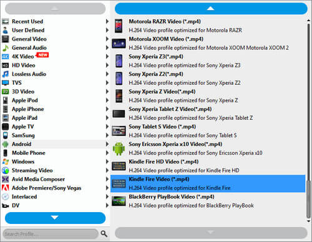Image resolution: width=312 pixels, height=242 pixels.
Task: Expand the General Video submenu arrow
Action: point(107,39)
